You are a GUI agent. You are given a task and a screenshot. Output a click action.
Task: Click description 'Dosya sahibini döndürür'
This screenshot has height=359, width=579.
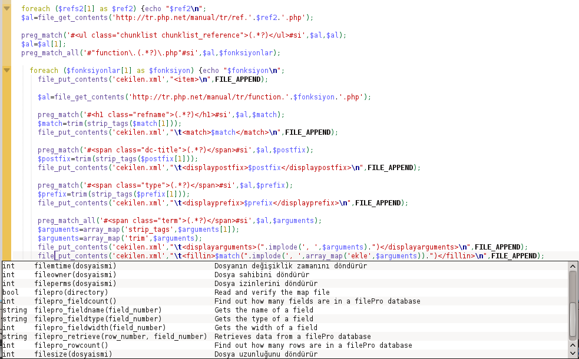262,274
